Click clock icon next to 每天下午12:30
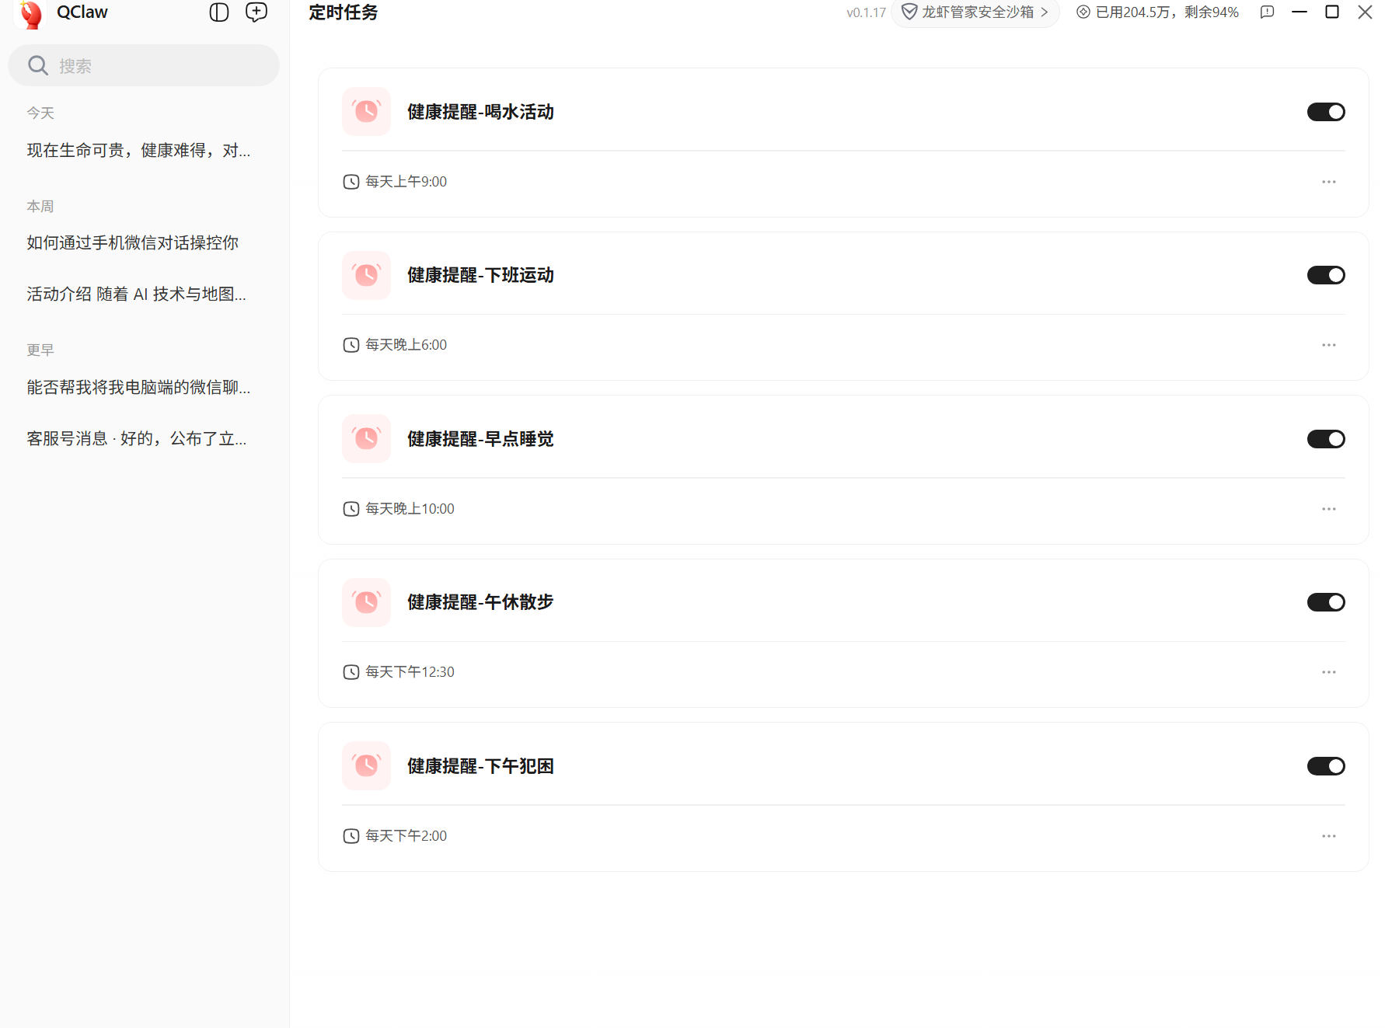Image resolution: width=1385 pixels, height=1028 pixels. pos(351,672)
